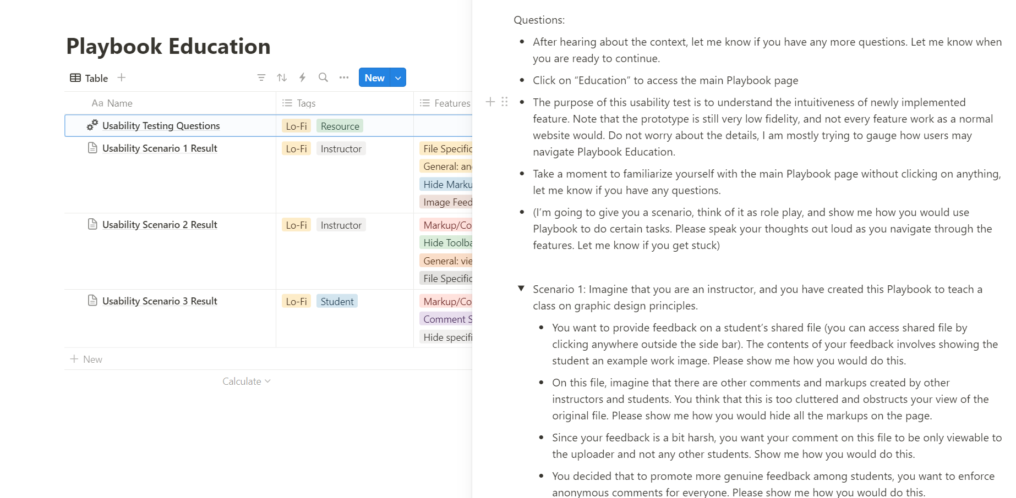Open Usability Testing Questions page
Viewport: 1016px width, 498px height.
coord(161,126)
